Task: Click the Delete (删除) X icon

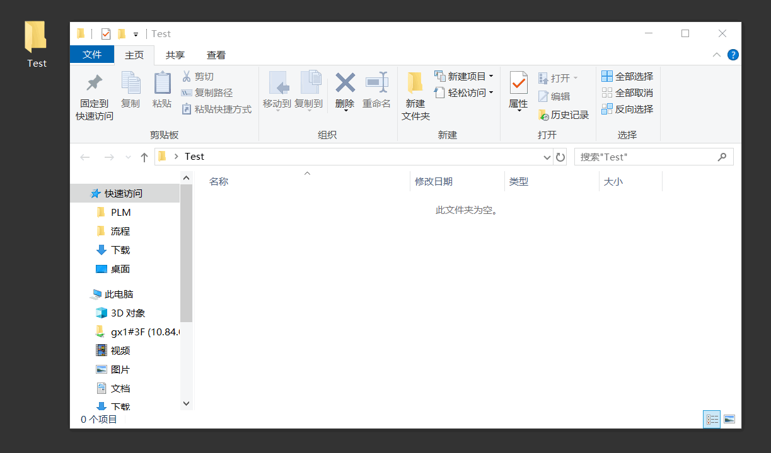Action: click(x=345, y=82)
